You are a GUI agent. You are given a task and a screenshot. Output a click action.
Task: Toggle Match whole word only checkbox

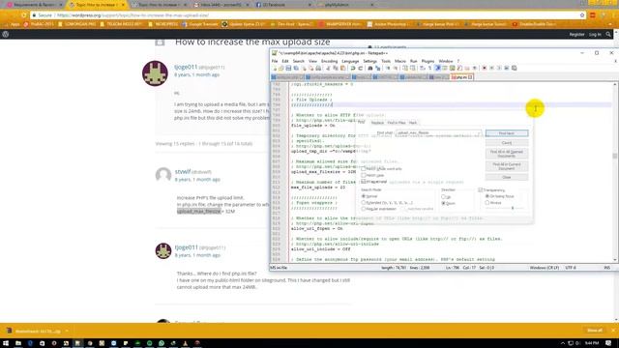pyautogui.click(x=364, y=169)
